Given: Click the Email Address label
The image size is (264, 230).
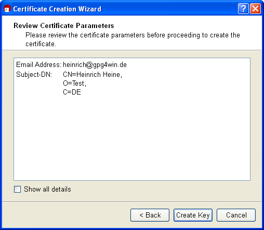Looking at the screenshot, I should click(x=38, y=64).
